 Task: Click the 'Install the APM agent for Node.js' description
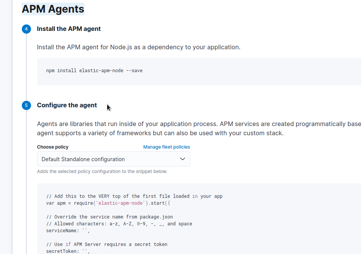point(139,47)
